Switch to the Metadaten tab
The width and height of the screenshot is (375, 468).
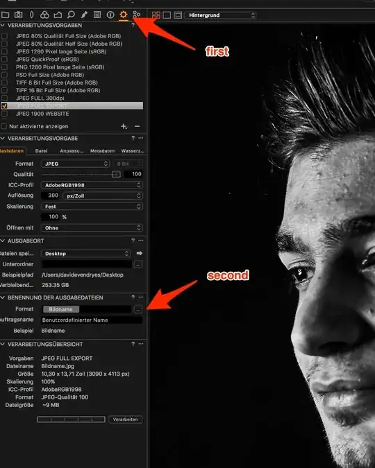[102, 150]
